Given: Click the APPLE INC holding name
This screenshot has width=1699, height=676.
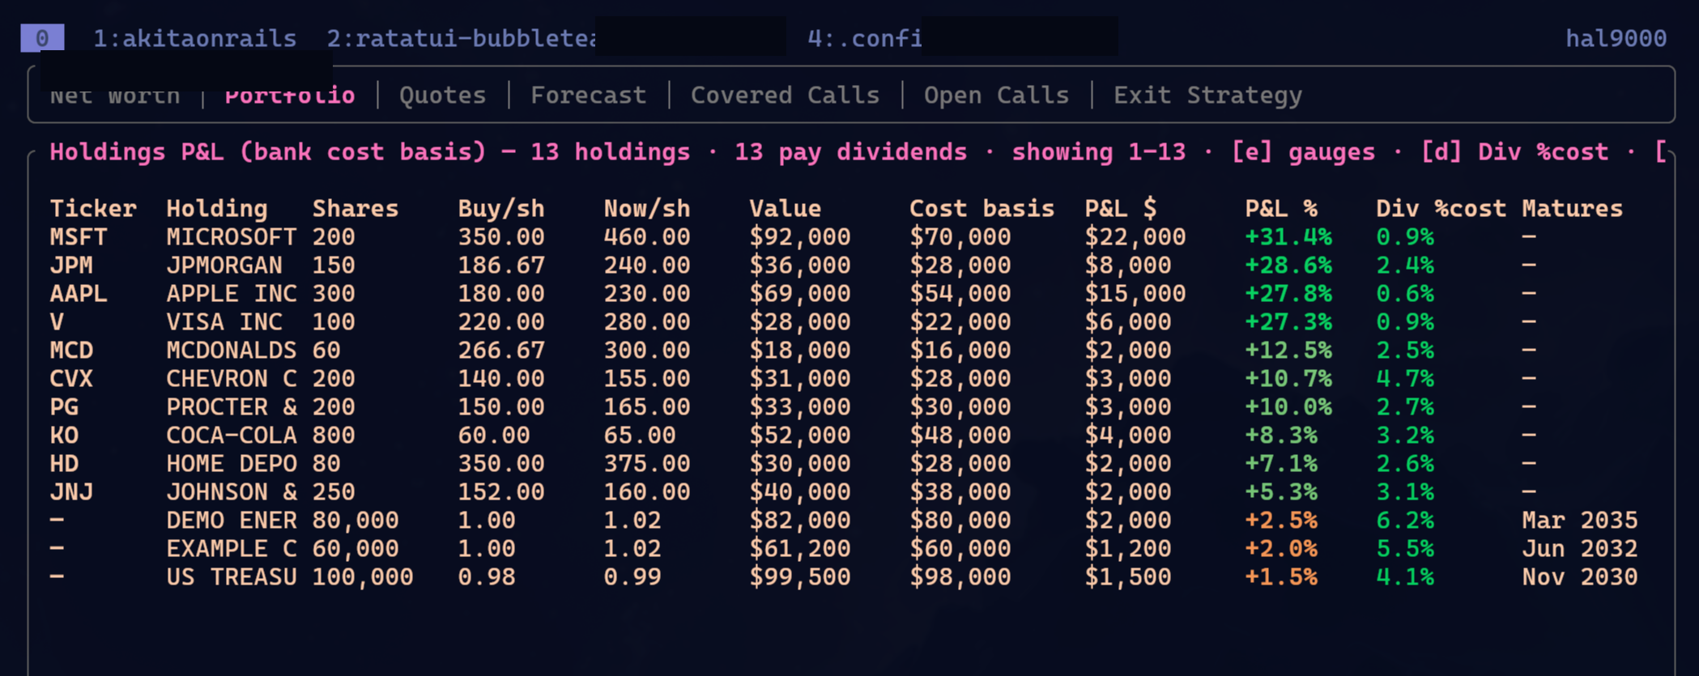Looking at the screenshot, I should pyautogui.click(x=232, y=294).
